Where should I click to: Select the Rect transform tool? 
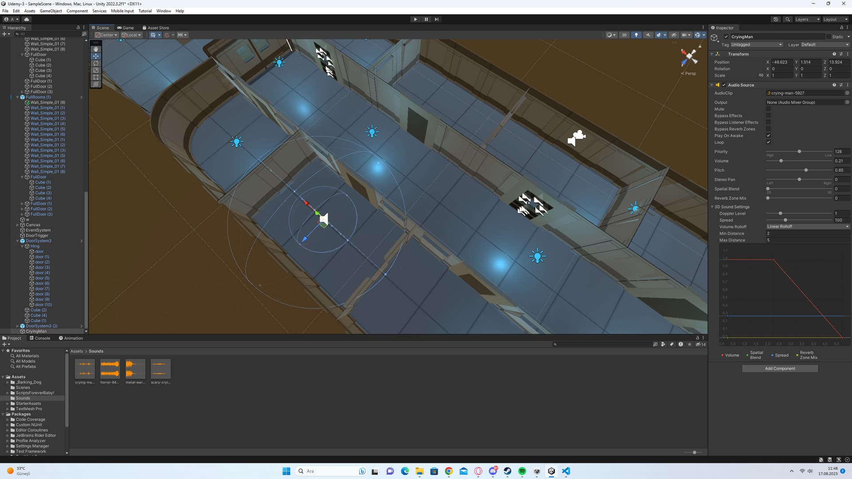point(96,77)
